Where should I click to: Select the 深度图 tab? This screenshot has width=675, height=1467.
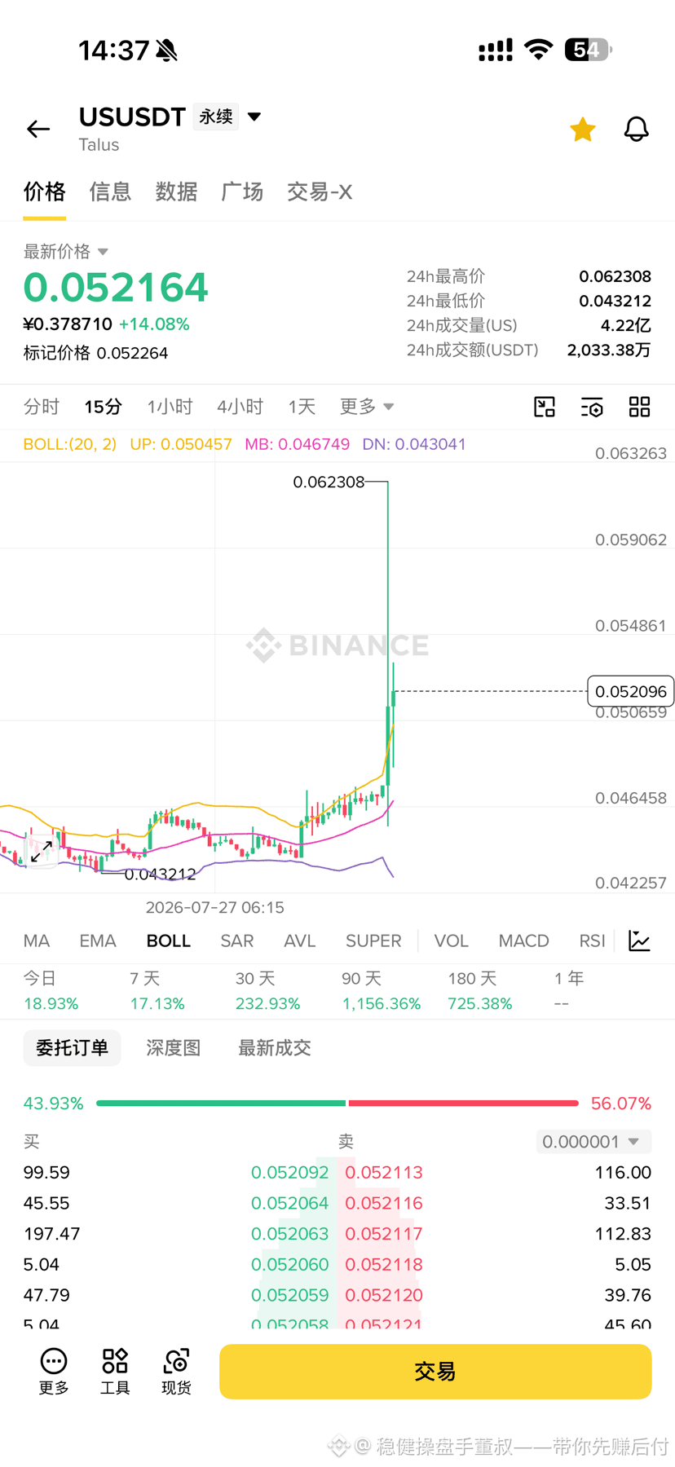pos(174,1048)
